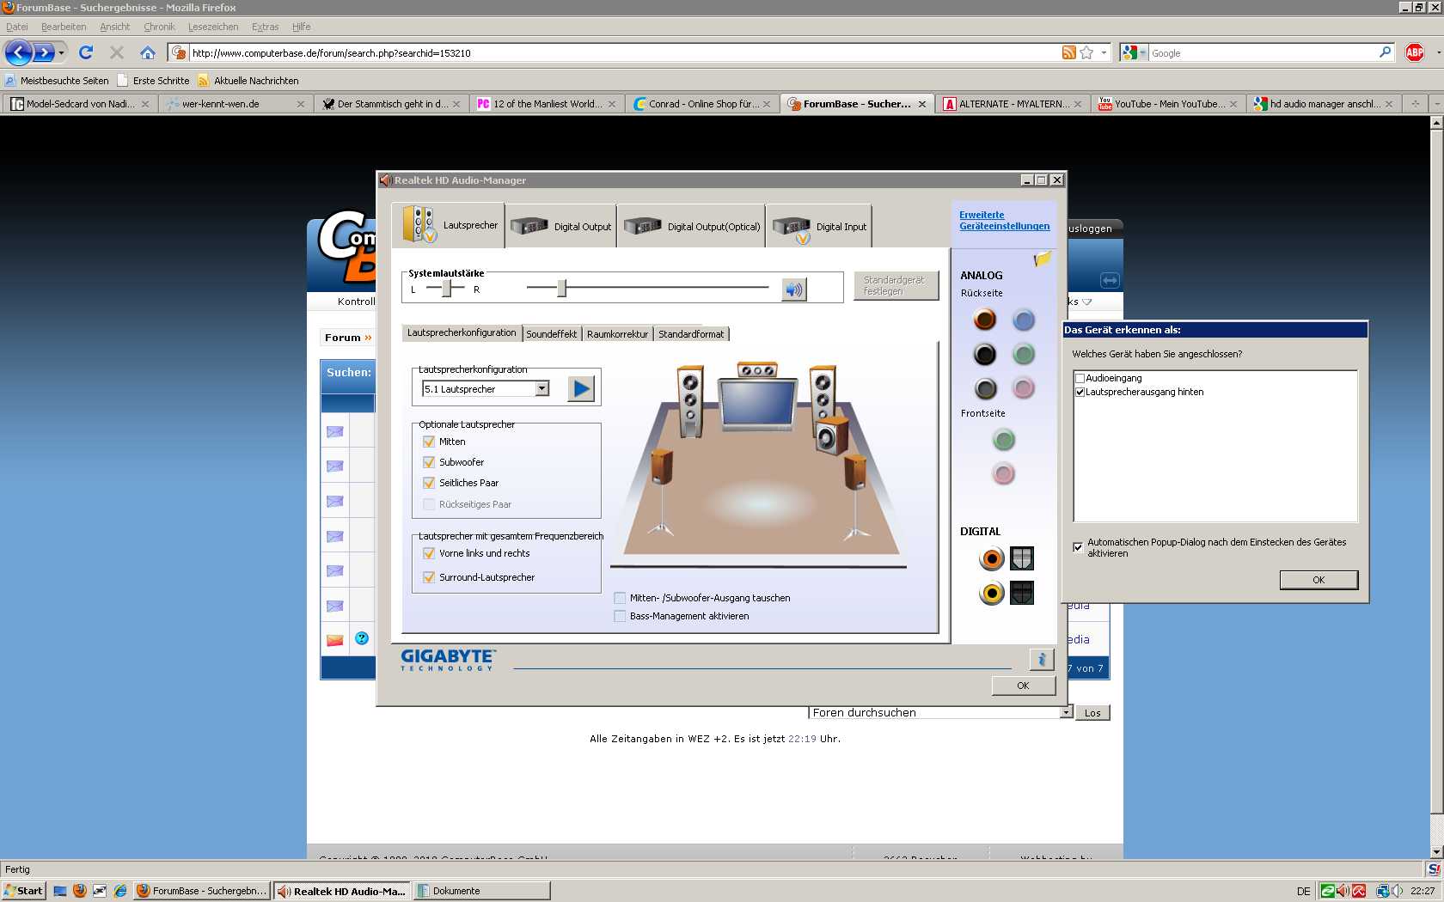This screenshot has height=902, width=1444.
Task: Go to Firefox home page
Action: pos(148,52)
